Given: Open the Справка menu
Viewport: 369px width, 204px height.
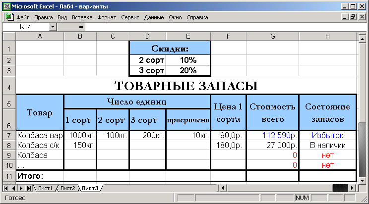Looking at the screenshot, I should pyautogui.click(x=197, y=17).
